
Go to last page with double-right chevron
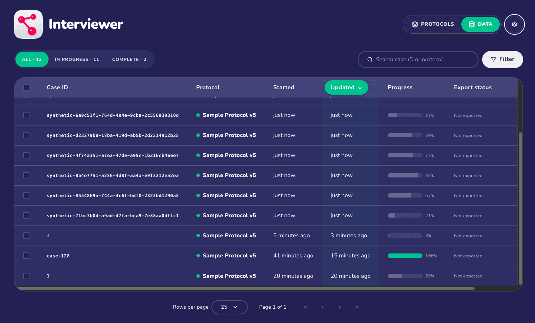click(357, 307)
